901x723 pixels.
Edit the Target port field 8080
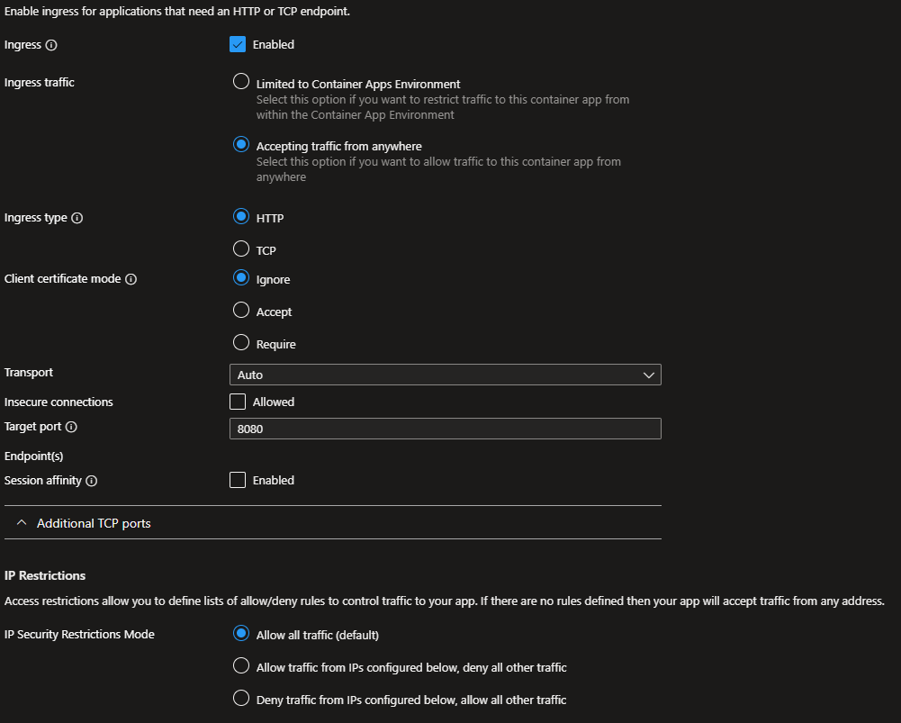(446, 429)
